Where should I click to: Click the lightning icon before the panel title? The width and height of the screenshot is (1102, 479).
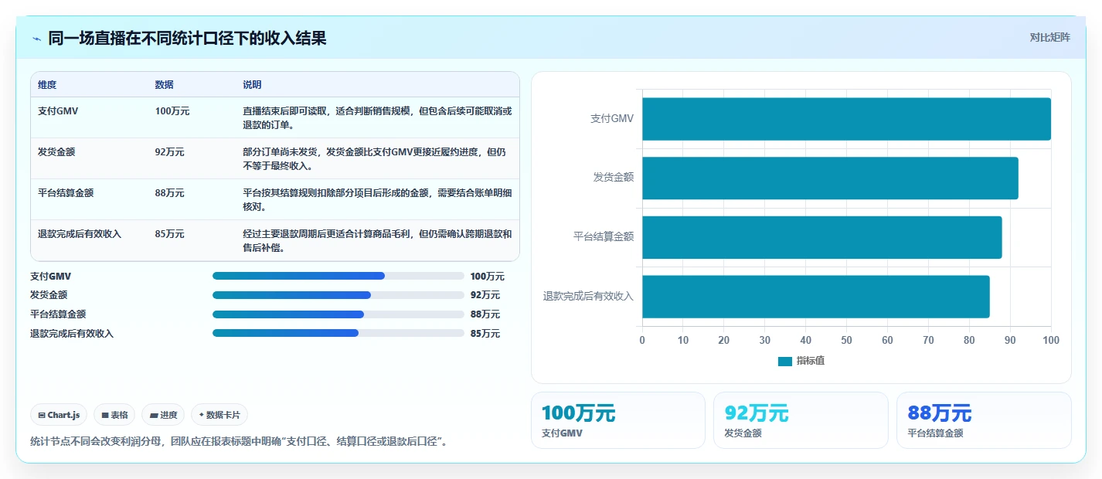[x=36, y=39]
